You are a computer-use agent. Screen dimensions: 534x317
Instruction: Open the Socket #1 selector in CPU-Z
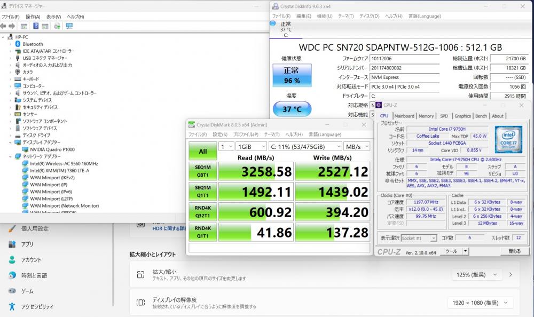coord(419,238)
